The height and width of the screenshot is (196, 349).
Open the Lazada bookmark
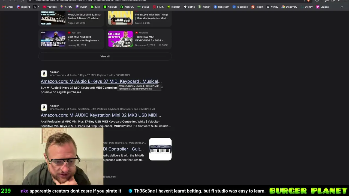[x=322, y=7]
